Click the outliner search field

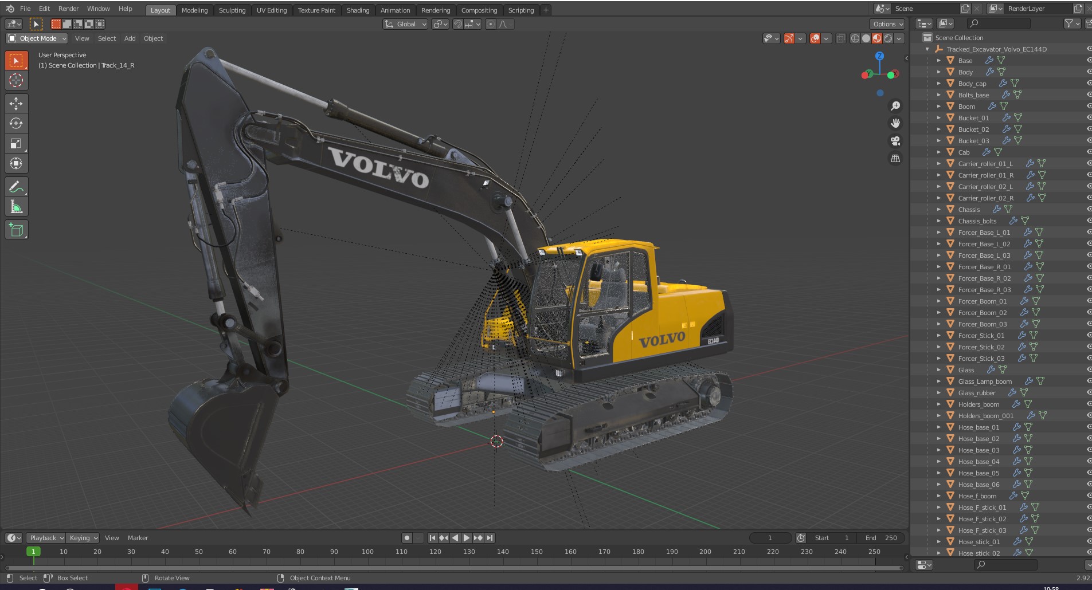(999, 23)
